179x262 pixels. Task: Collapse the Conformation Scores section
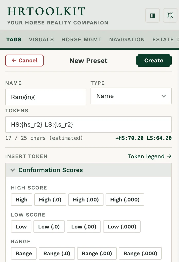(x=88, y=170)
